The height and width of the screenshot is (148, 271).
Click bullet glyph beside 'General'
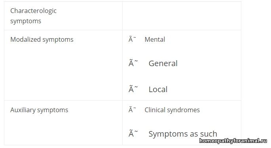133,63
